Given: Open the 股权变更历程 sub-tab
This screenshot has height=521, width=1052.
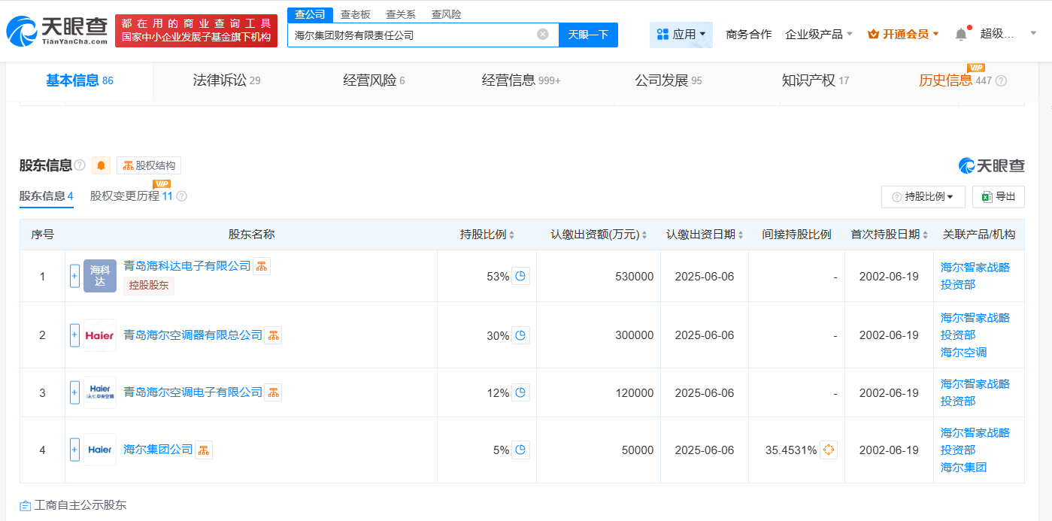Looking at the screenshot, I should pyautogui.click(x=132, y=196).
